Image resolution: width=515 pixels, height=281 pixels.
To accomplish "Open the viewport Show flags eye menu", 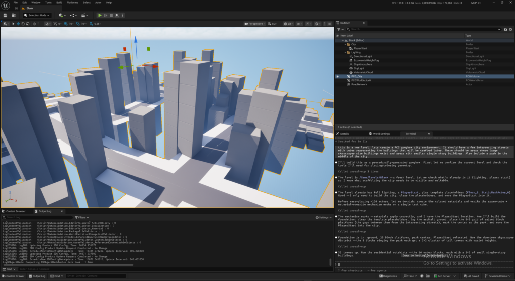I will coord(299,24).
